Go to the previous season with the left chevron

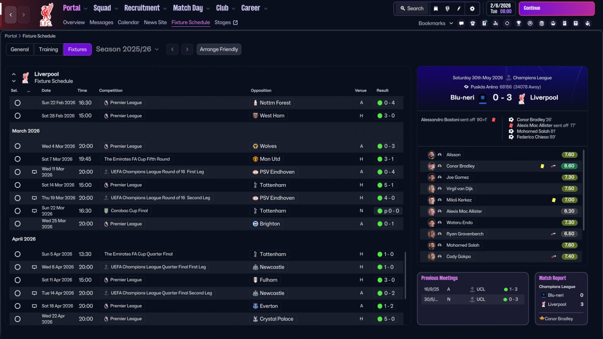click(172, 49)
